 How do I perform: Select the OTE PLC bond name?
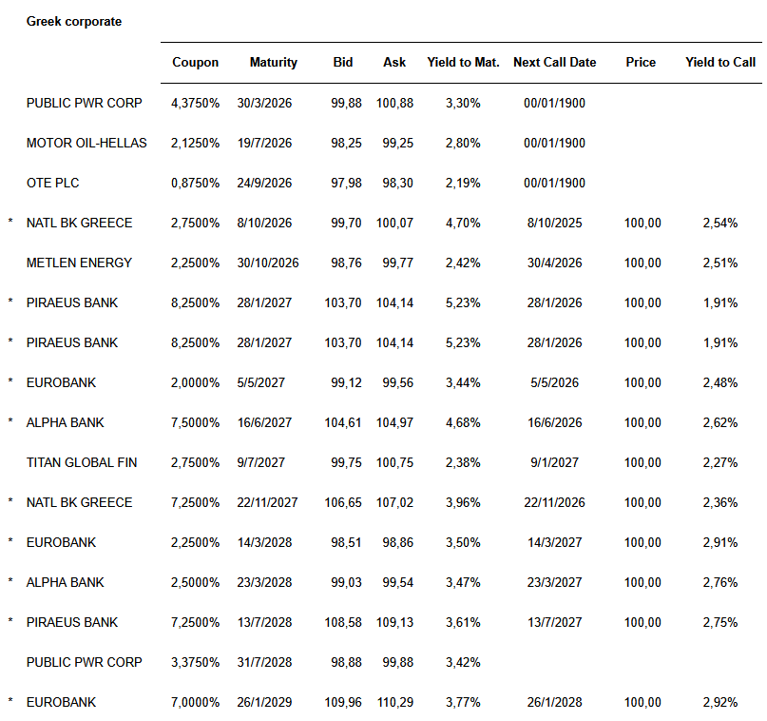point(55,183)
